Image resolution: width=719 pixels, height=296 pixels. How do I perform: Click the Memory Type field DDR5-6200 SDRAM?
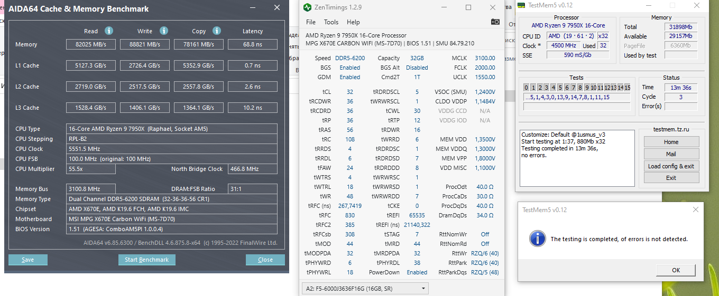[x=172, y=199]
